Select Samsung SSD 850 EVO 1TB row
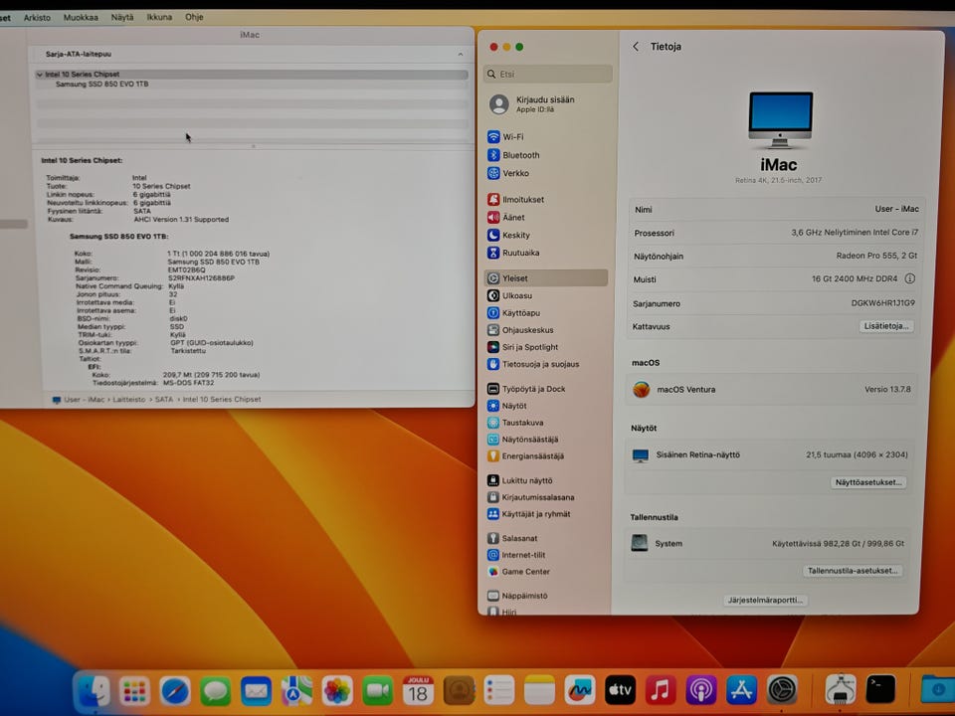Image resolution: width=955 pixels, height=716 pixels. pyautogui.click(x=101, y=85)
